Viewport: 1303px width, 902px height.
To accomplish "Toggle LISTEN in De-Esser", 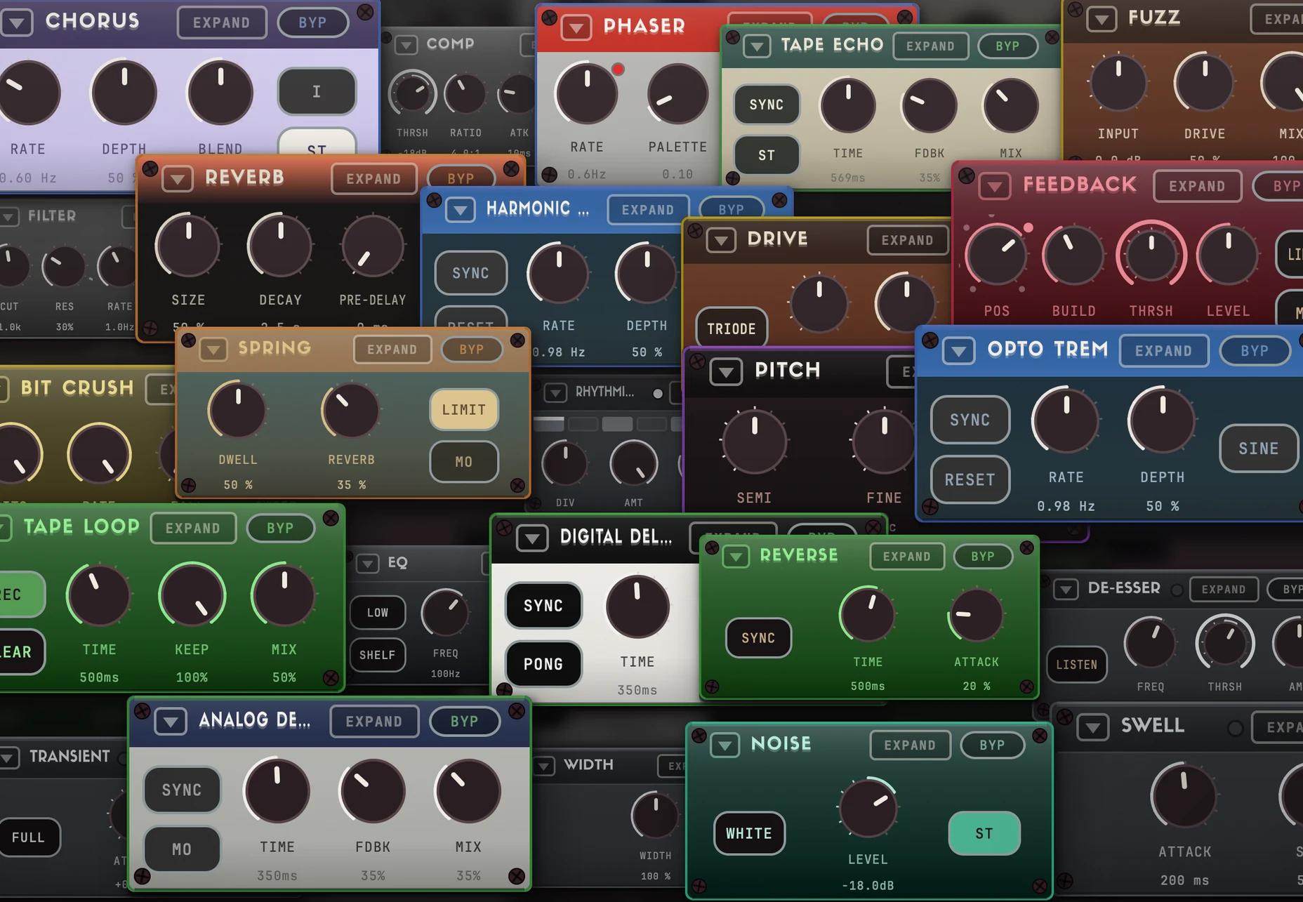I will click(1077, 664).
